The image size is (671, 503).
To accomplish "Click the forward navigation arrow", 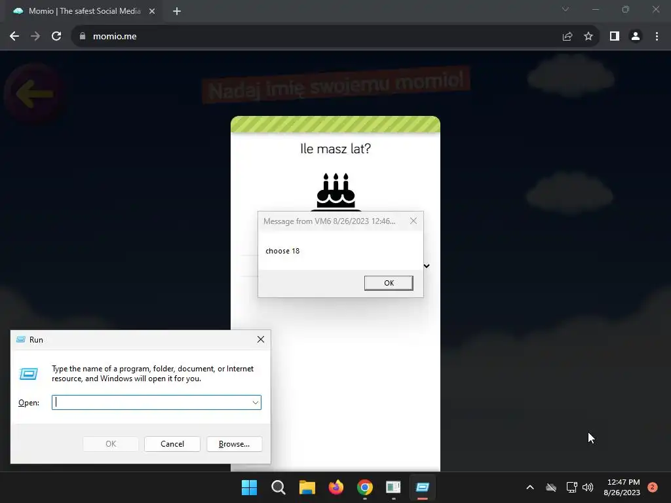I will tap(35, 37).
